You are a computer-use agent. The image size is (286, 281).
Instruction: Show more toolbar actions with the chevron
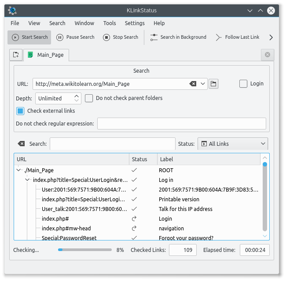(271, 37)
